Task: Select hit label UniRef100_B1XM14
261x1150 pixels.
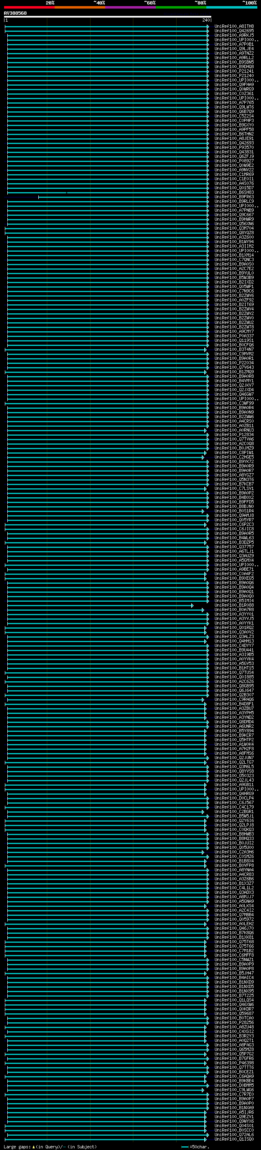Action: pyautogui.click(x=234, y=255)
